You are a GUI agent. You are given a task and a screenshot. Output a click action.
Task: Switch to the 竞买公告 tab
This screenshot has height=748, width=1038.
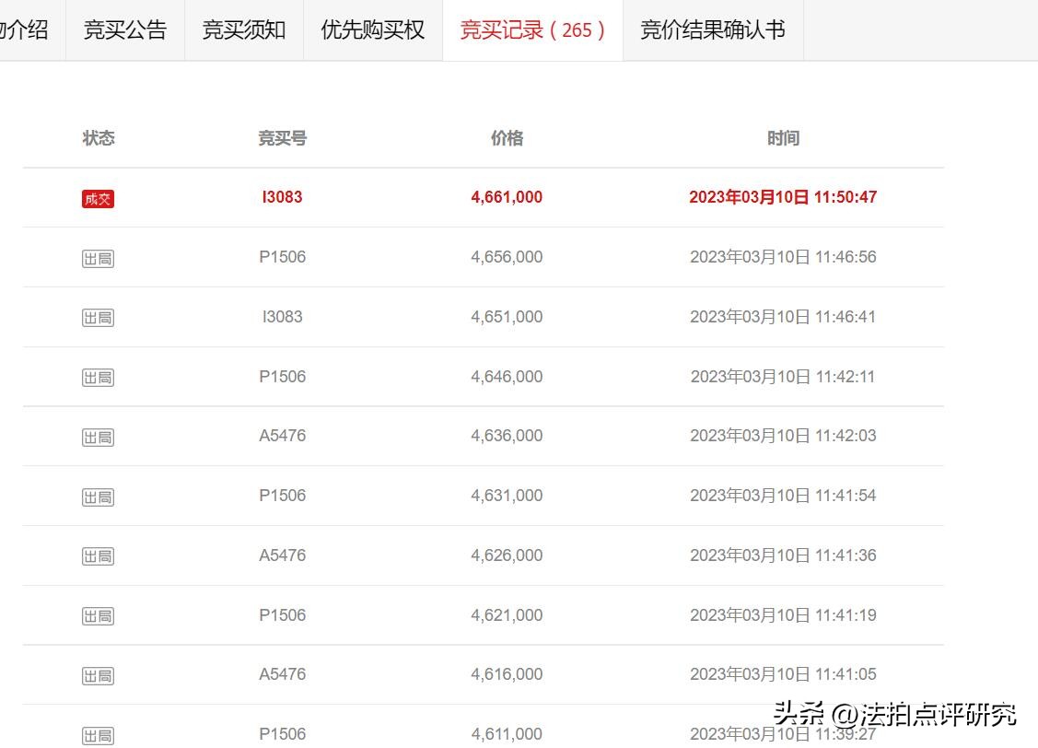click(124, 29)
